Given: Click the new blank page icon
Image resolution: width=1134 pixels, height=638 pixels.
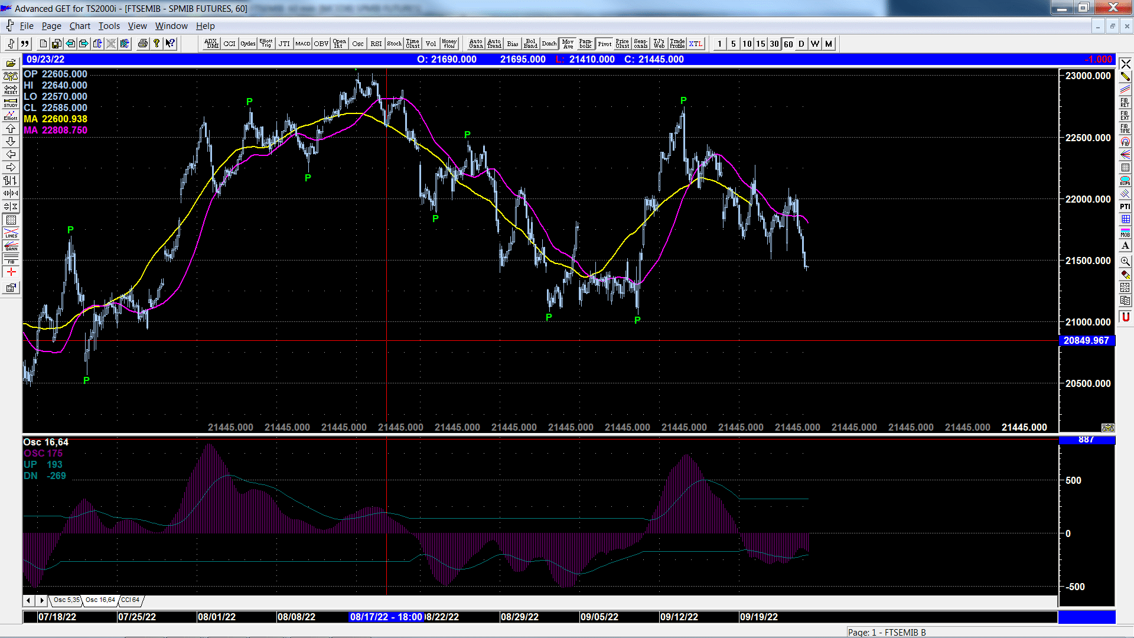Looking at the screenshot, I should pos(43,44).
